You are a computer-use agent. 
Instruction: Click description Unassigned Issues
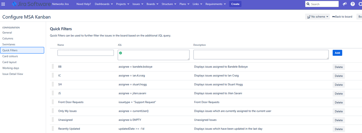tap(205, 120)
